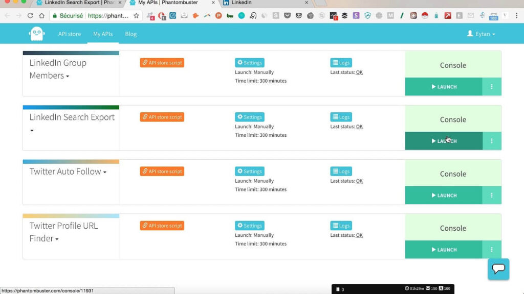The width and height of the screenshot is (524, 294).
Task: Open the API store navigation item
Action: click(x=70, y=34)
